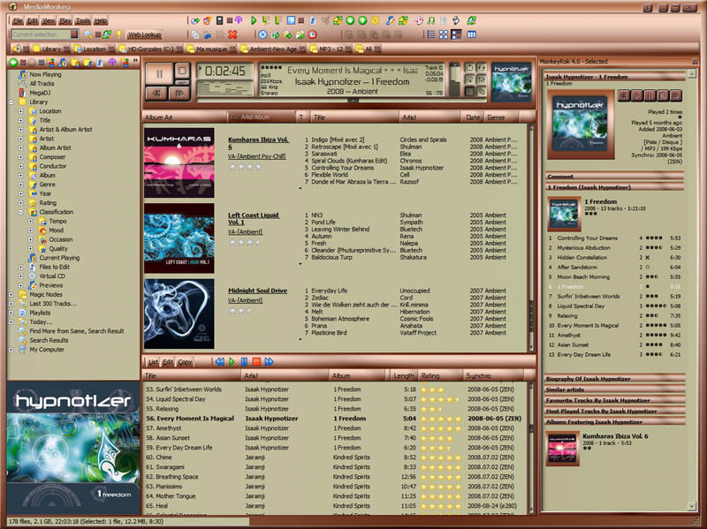Click the green up-arrow circle icon in the toolbar
The height and width of the screenshot is (529, 707).
(x=362, y=20)
